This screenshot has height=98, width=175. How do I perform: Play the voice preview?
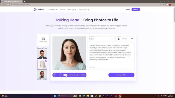(x=55, y=75)
